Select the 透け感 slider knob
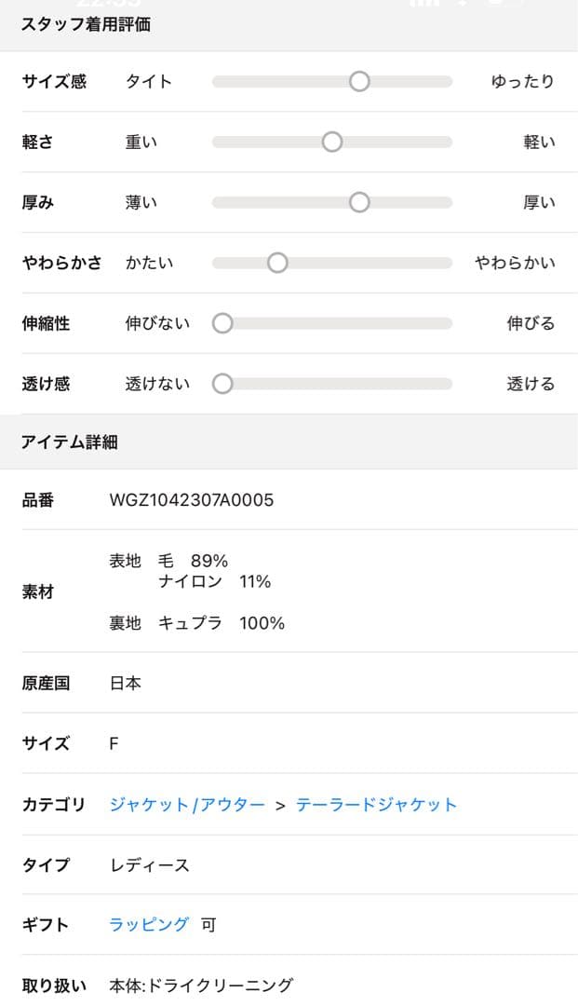 coord(222,384)
